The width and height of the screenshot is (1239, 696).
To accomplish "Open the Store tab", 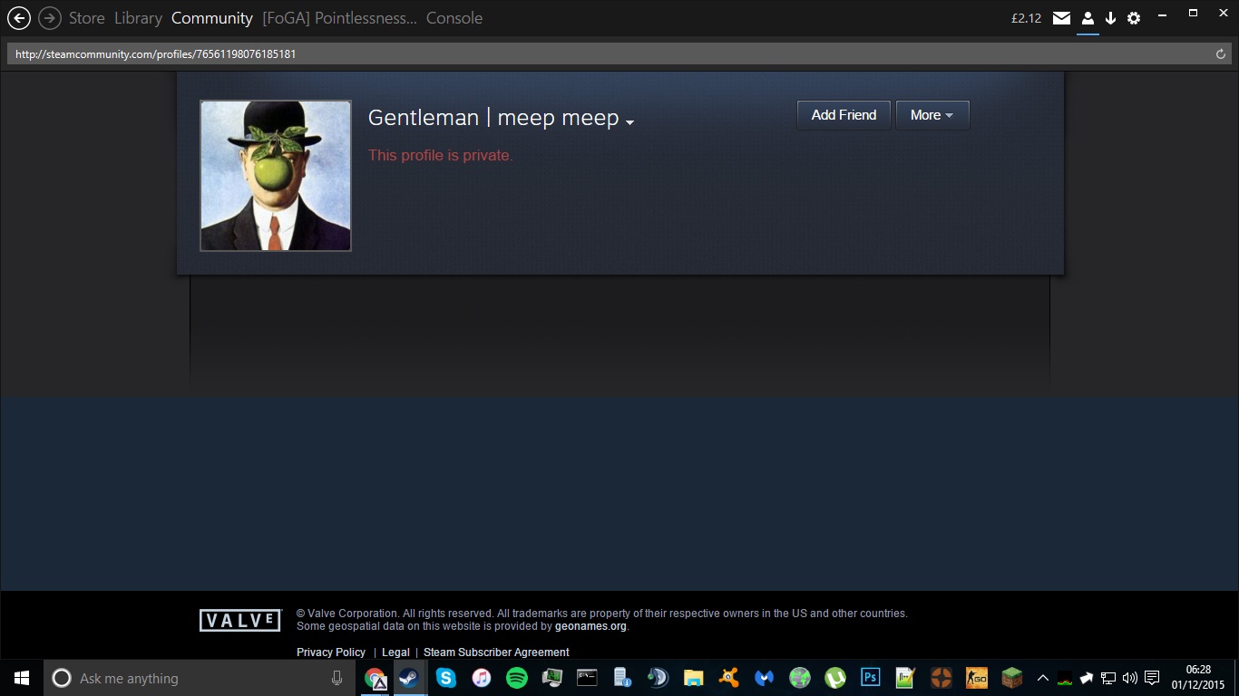I will 86,18.
